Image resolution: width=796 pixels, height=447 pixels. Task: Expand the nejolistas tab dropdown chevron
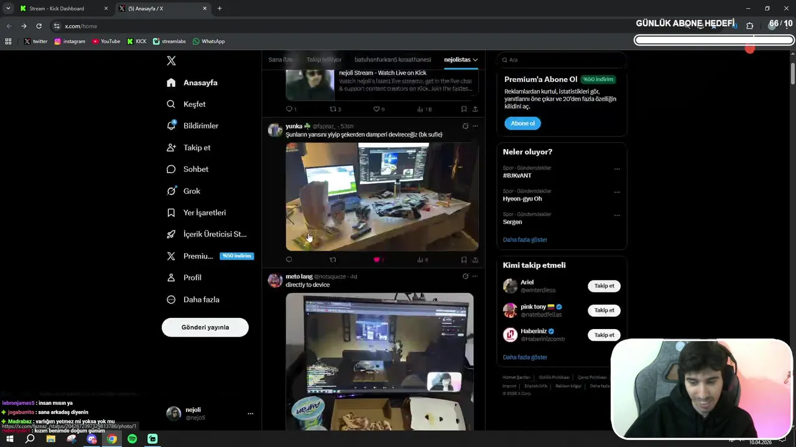(x=475, y=60)
